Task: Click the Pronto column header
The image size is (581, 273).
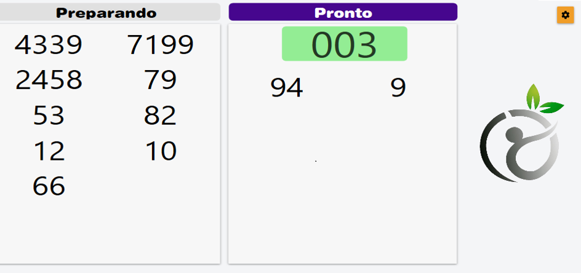Action: 343,12
